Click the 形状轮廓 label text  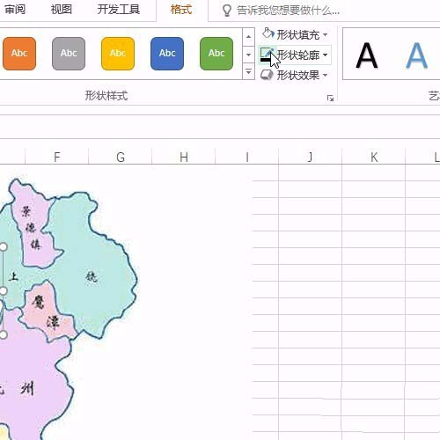[x=298, y=55]
